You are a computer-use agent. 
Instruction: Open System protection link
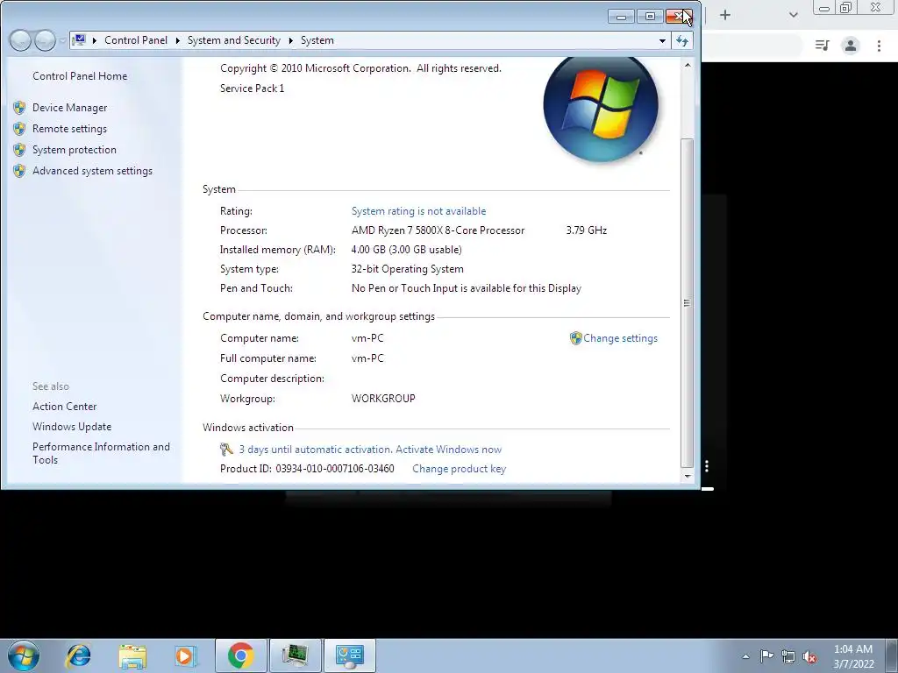[74, 150]
